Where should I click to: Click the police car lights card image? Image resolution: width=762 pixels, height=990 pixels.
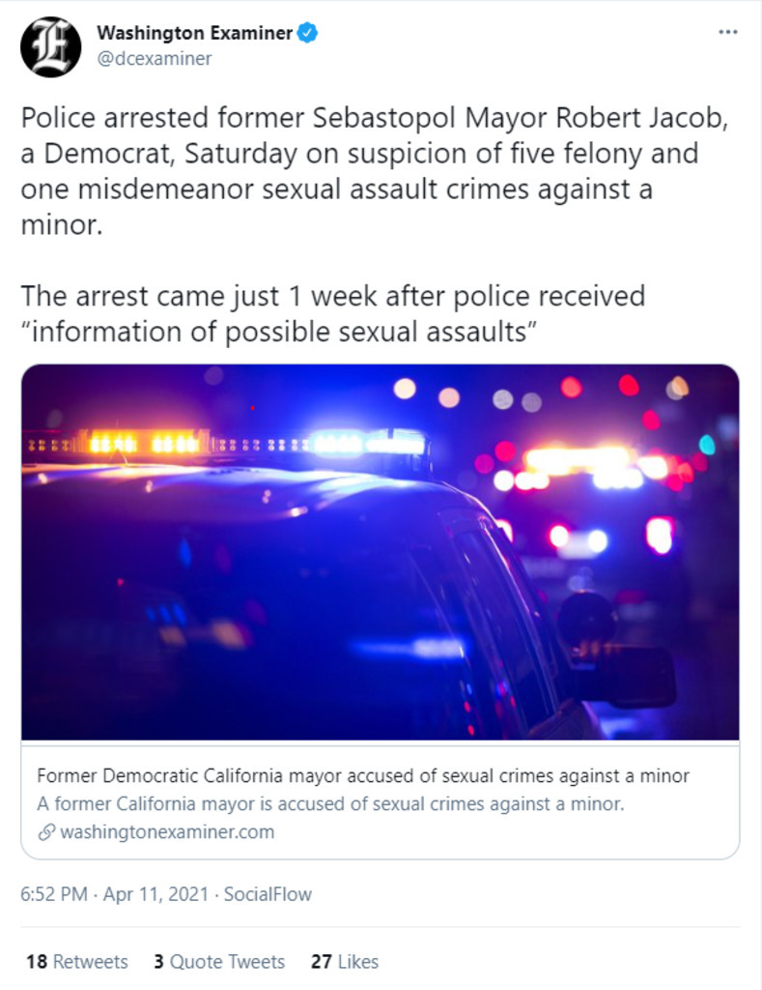point(380,552)
